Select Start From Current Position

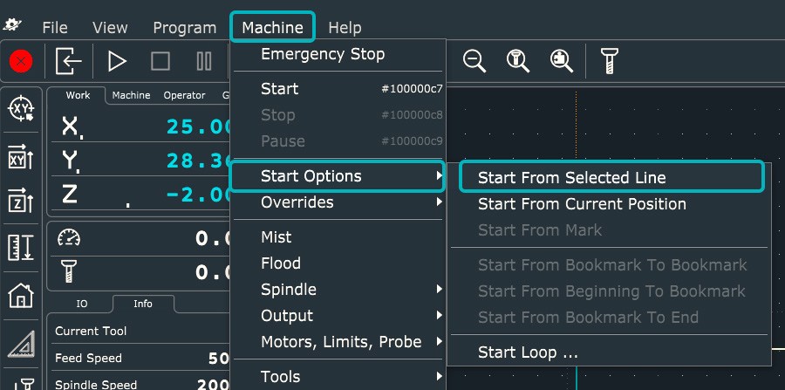[582, 204]
